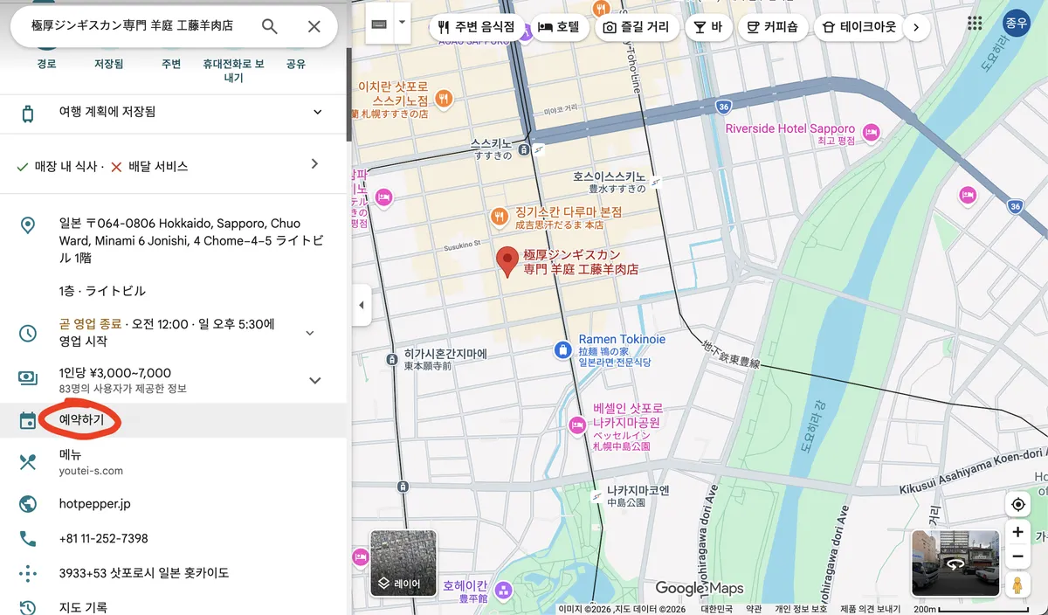Click the phone handset icon
Screen dimensions: 1048x615
tap(28, 539)
